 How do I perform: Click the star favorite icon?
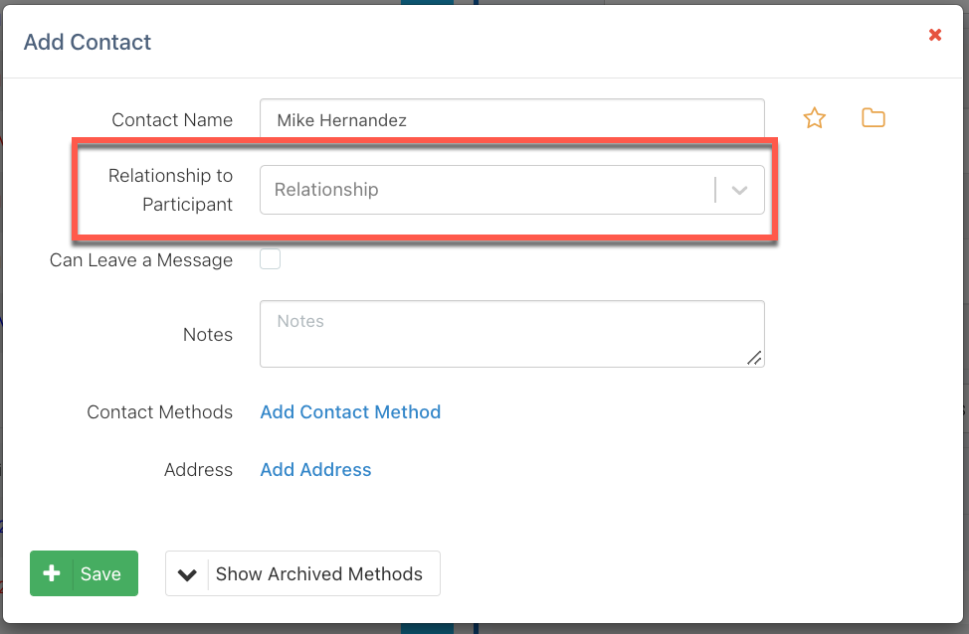pyautogui.click(x=814, y=119)
